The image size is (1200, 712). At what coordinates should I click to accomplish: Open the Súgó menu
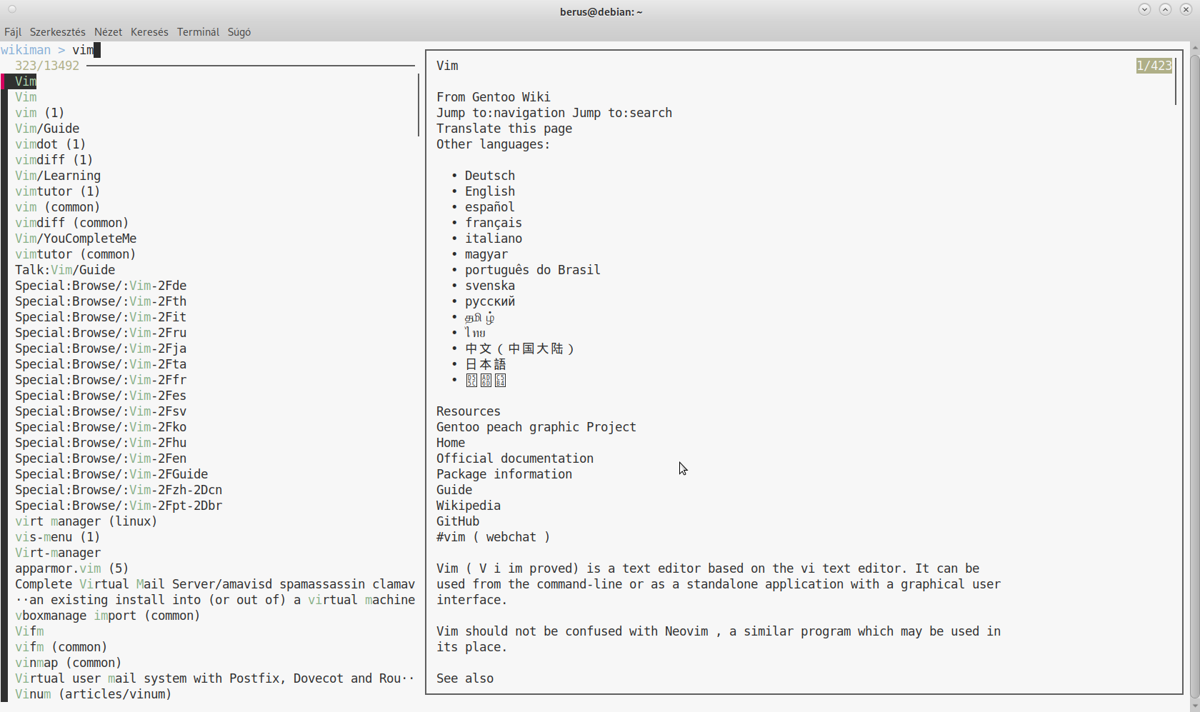pos(239,32)
